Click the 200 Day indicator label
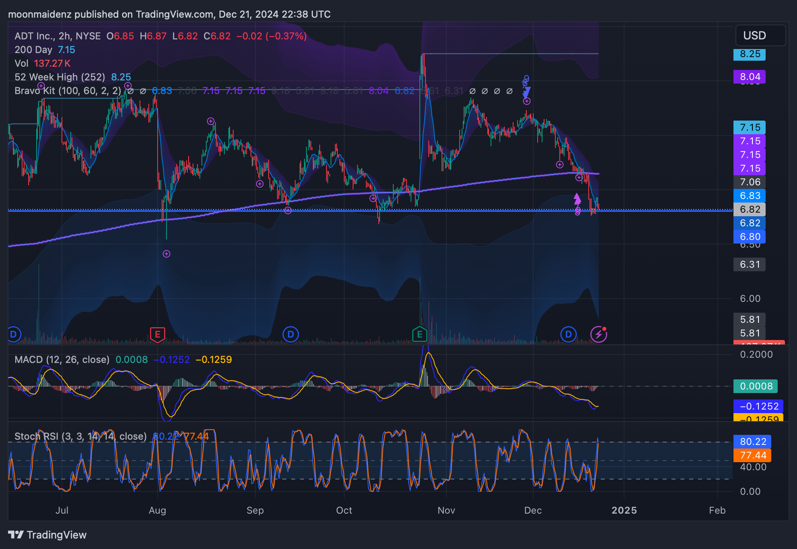 pos(33,50)
